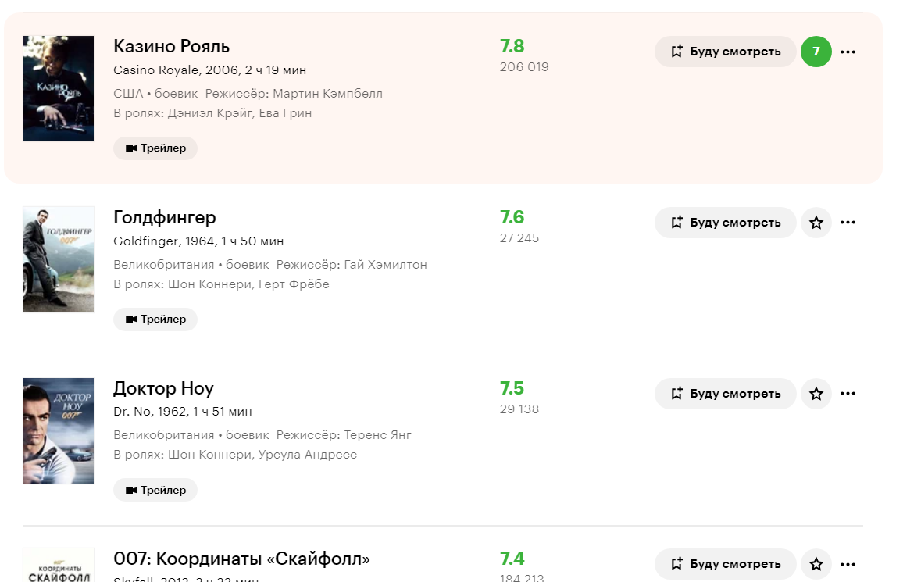Click the star rating icon for Доктор Ноу
The height and width of the screenshot is (582, 903).
click(x=816, y=394)
